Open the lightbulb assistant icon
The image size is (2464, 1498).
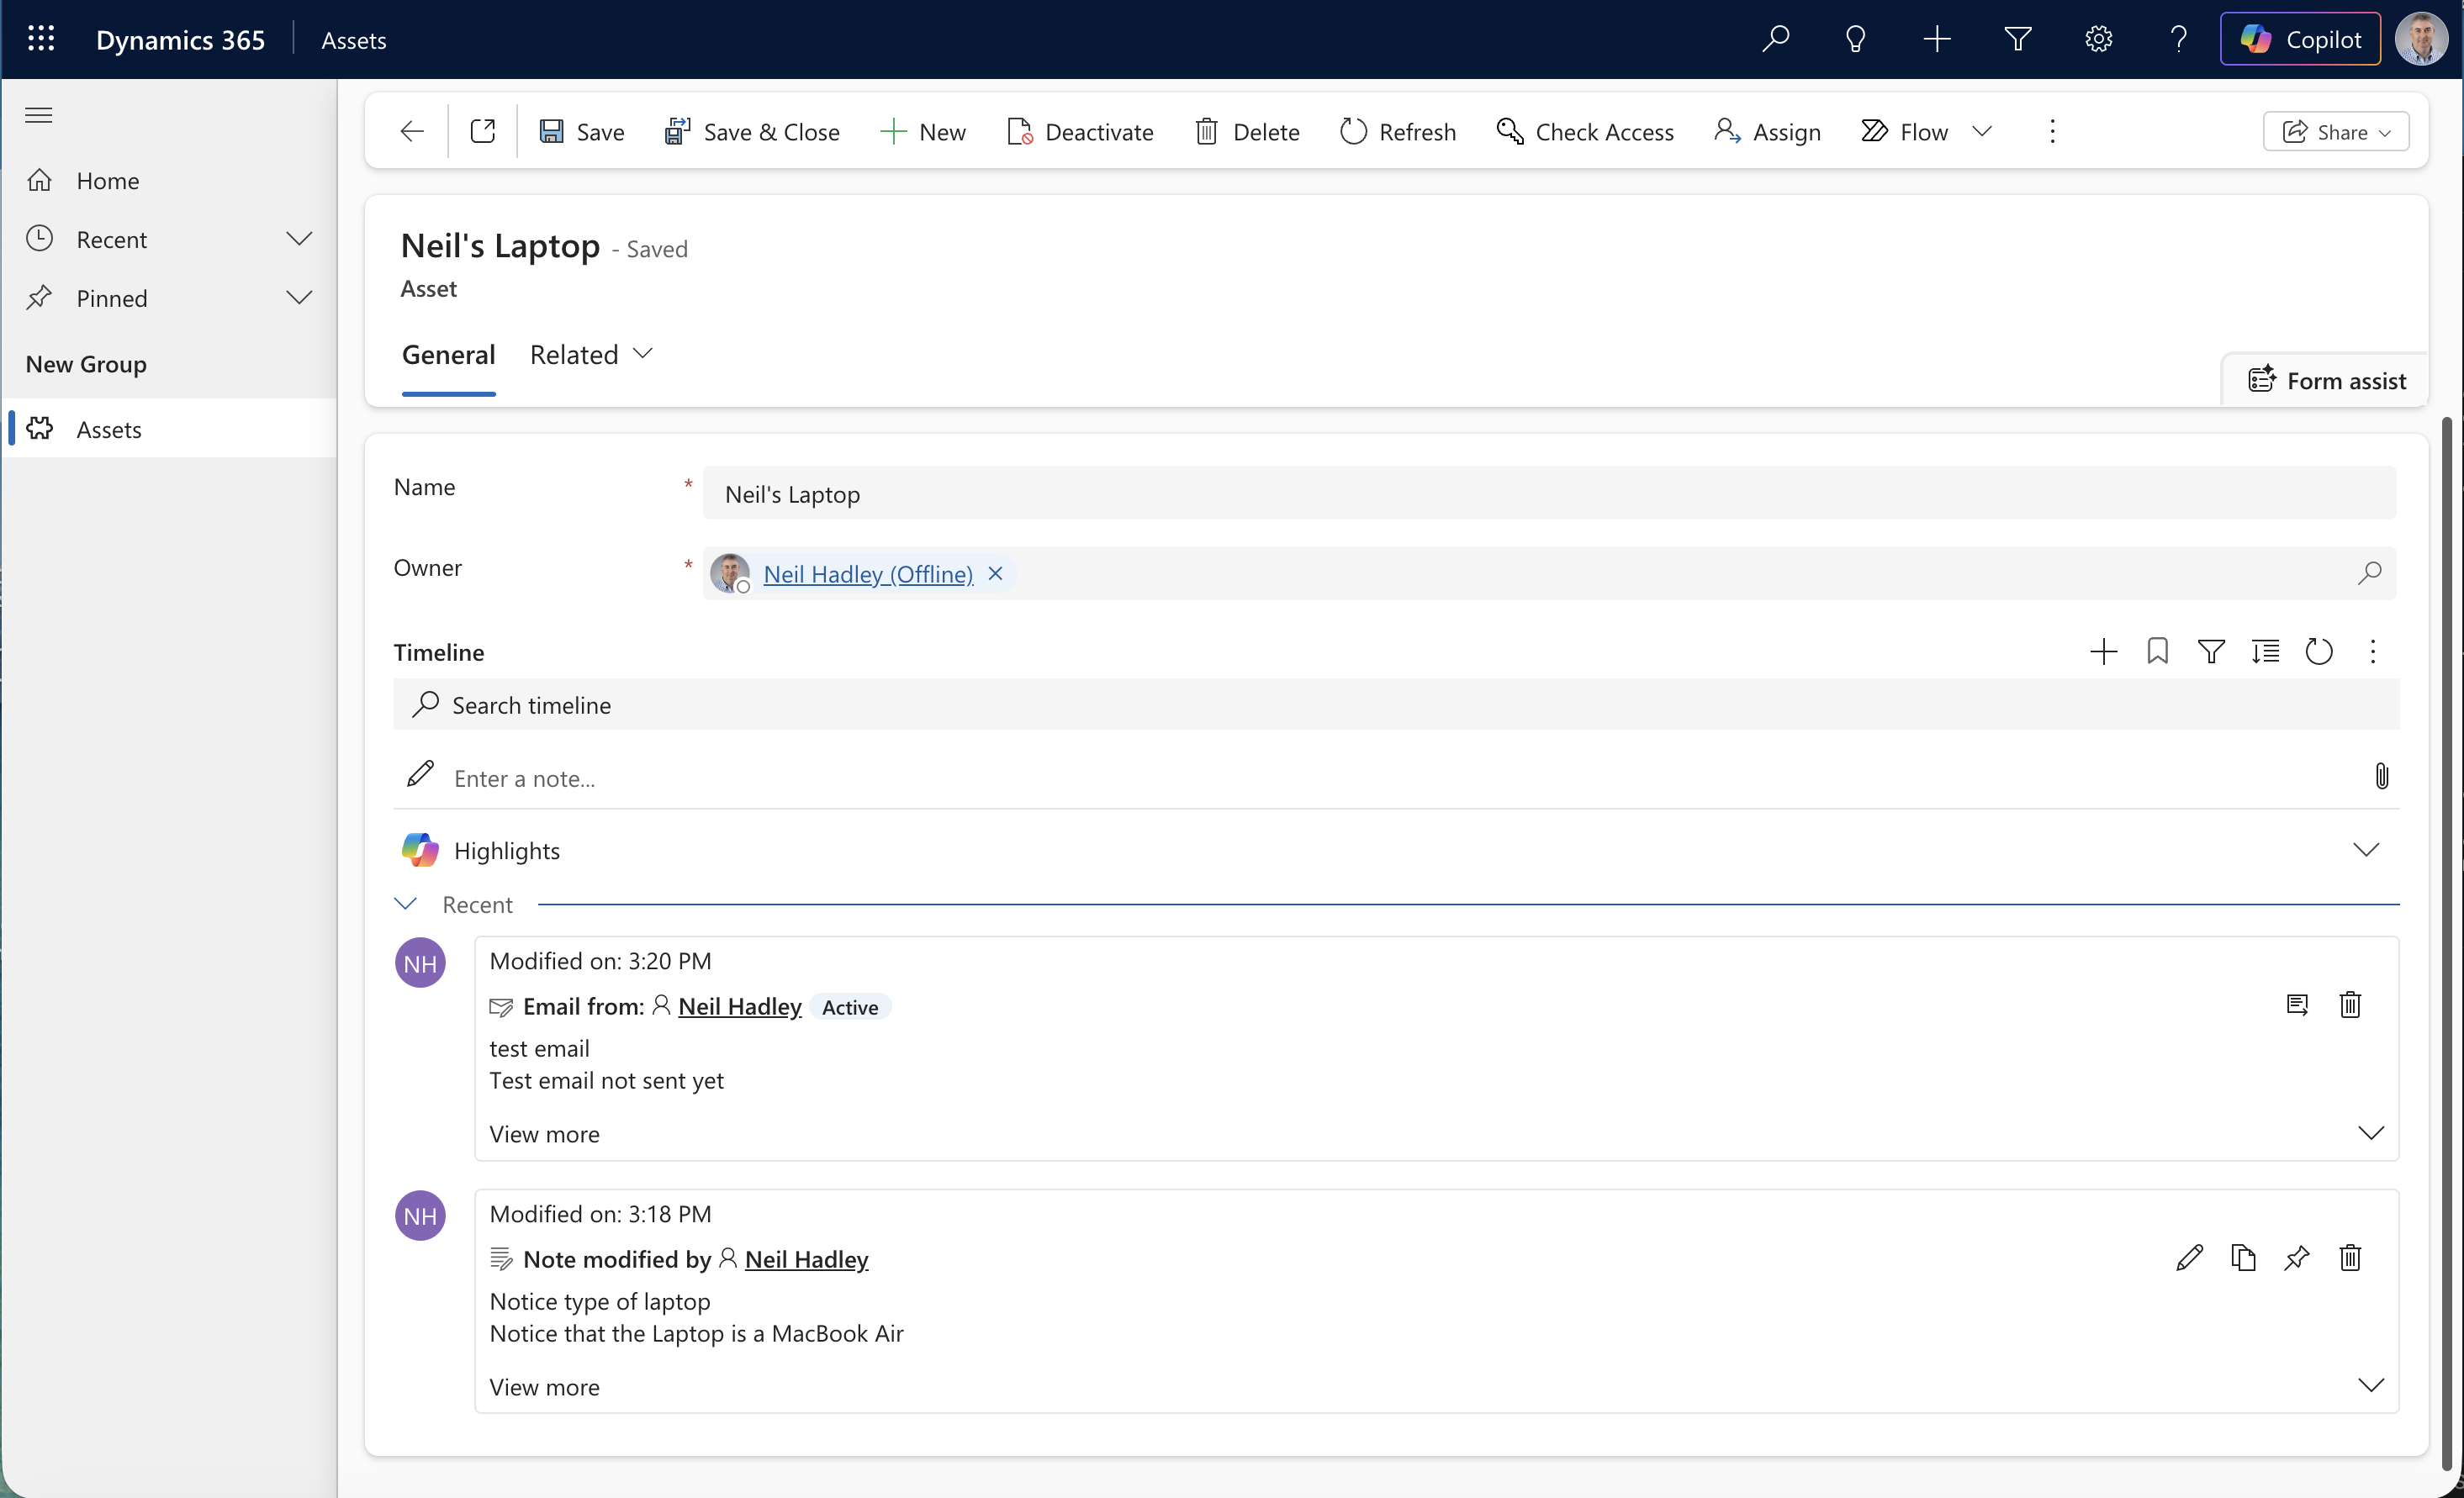(1856, 39)
